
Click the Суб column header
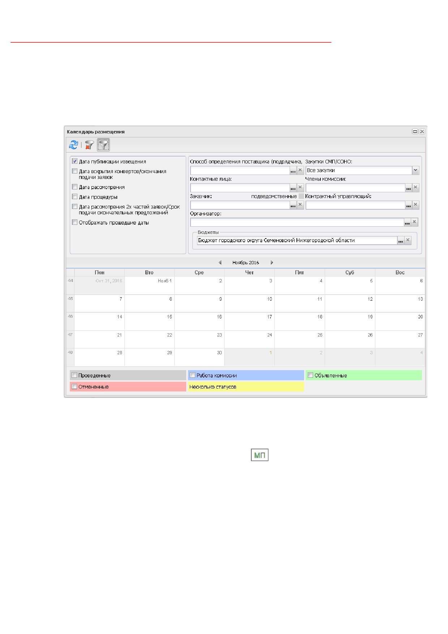click(350, 273)
